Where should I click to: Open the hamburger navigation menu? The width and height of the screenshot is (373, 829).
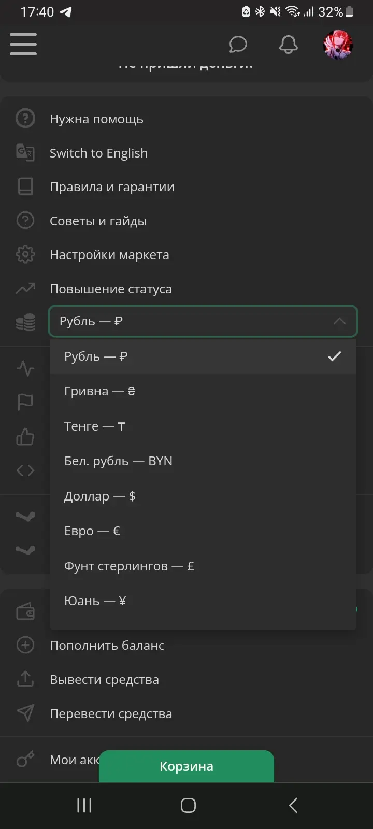click(23, 44)
